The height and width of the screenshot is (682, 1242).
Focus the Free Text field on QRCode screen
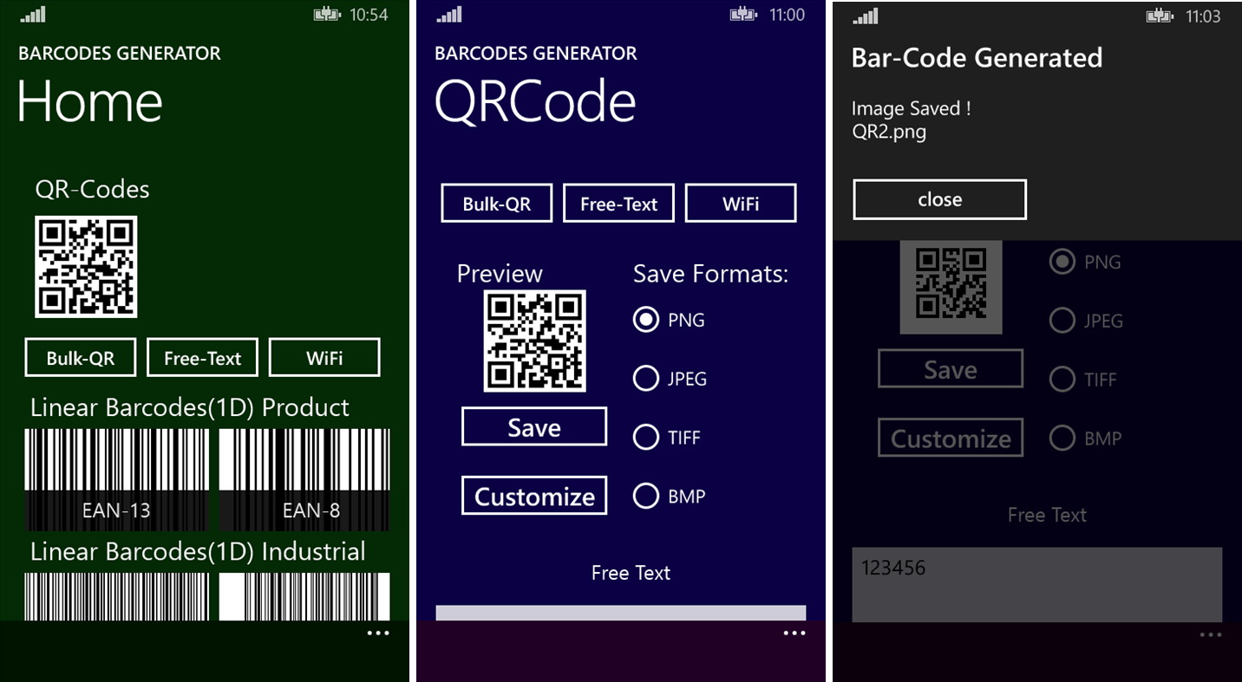621,613
